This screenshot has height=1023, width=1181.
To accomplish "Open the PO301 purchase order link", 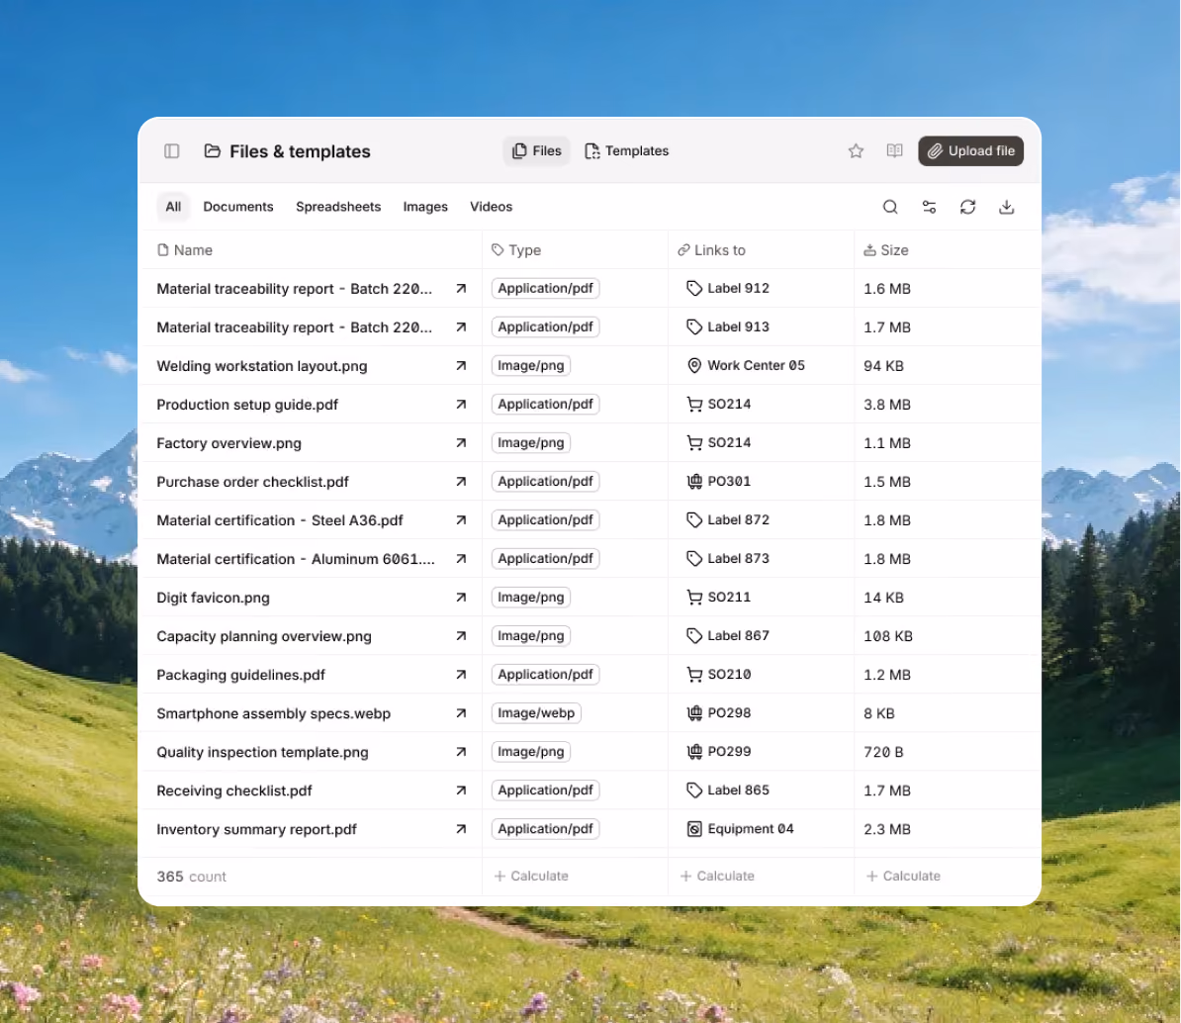I will pos(718,482).
